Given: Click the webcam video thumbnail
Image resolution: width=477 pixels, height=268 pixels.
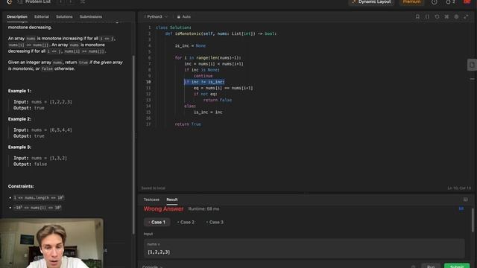Looking at the screenshot, I should tap(51, 243).
